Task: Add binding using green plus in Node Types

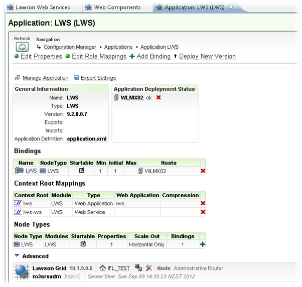Action: tap(203, 244)
